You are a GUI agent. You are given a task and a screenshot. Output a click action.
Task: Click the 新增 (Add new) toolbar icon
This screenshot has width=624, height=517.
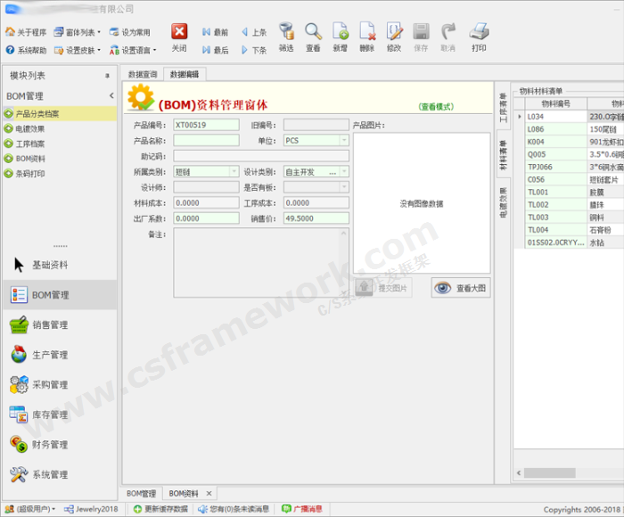(340, 37)
